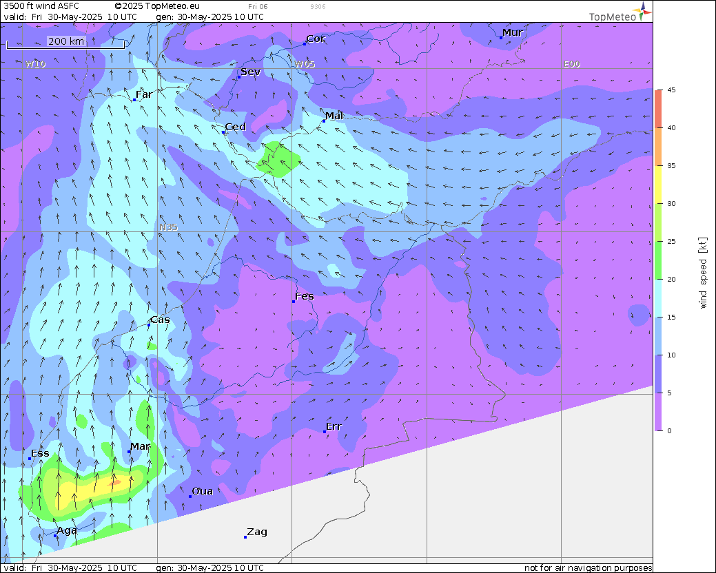
Task: Click the Cas city label
Action: tap(161, 320)
